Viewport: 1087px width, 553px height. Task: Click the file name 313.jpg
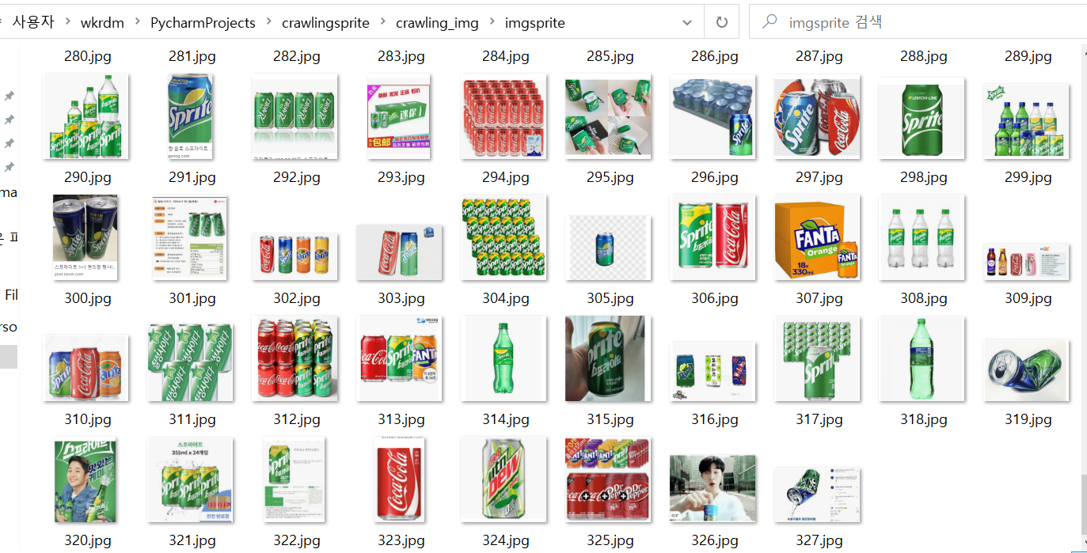point(401,420)
